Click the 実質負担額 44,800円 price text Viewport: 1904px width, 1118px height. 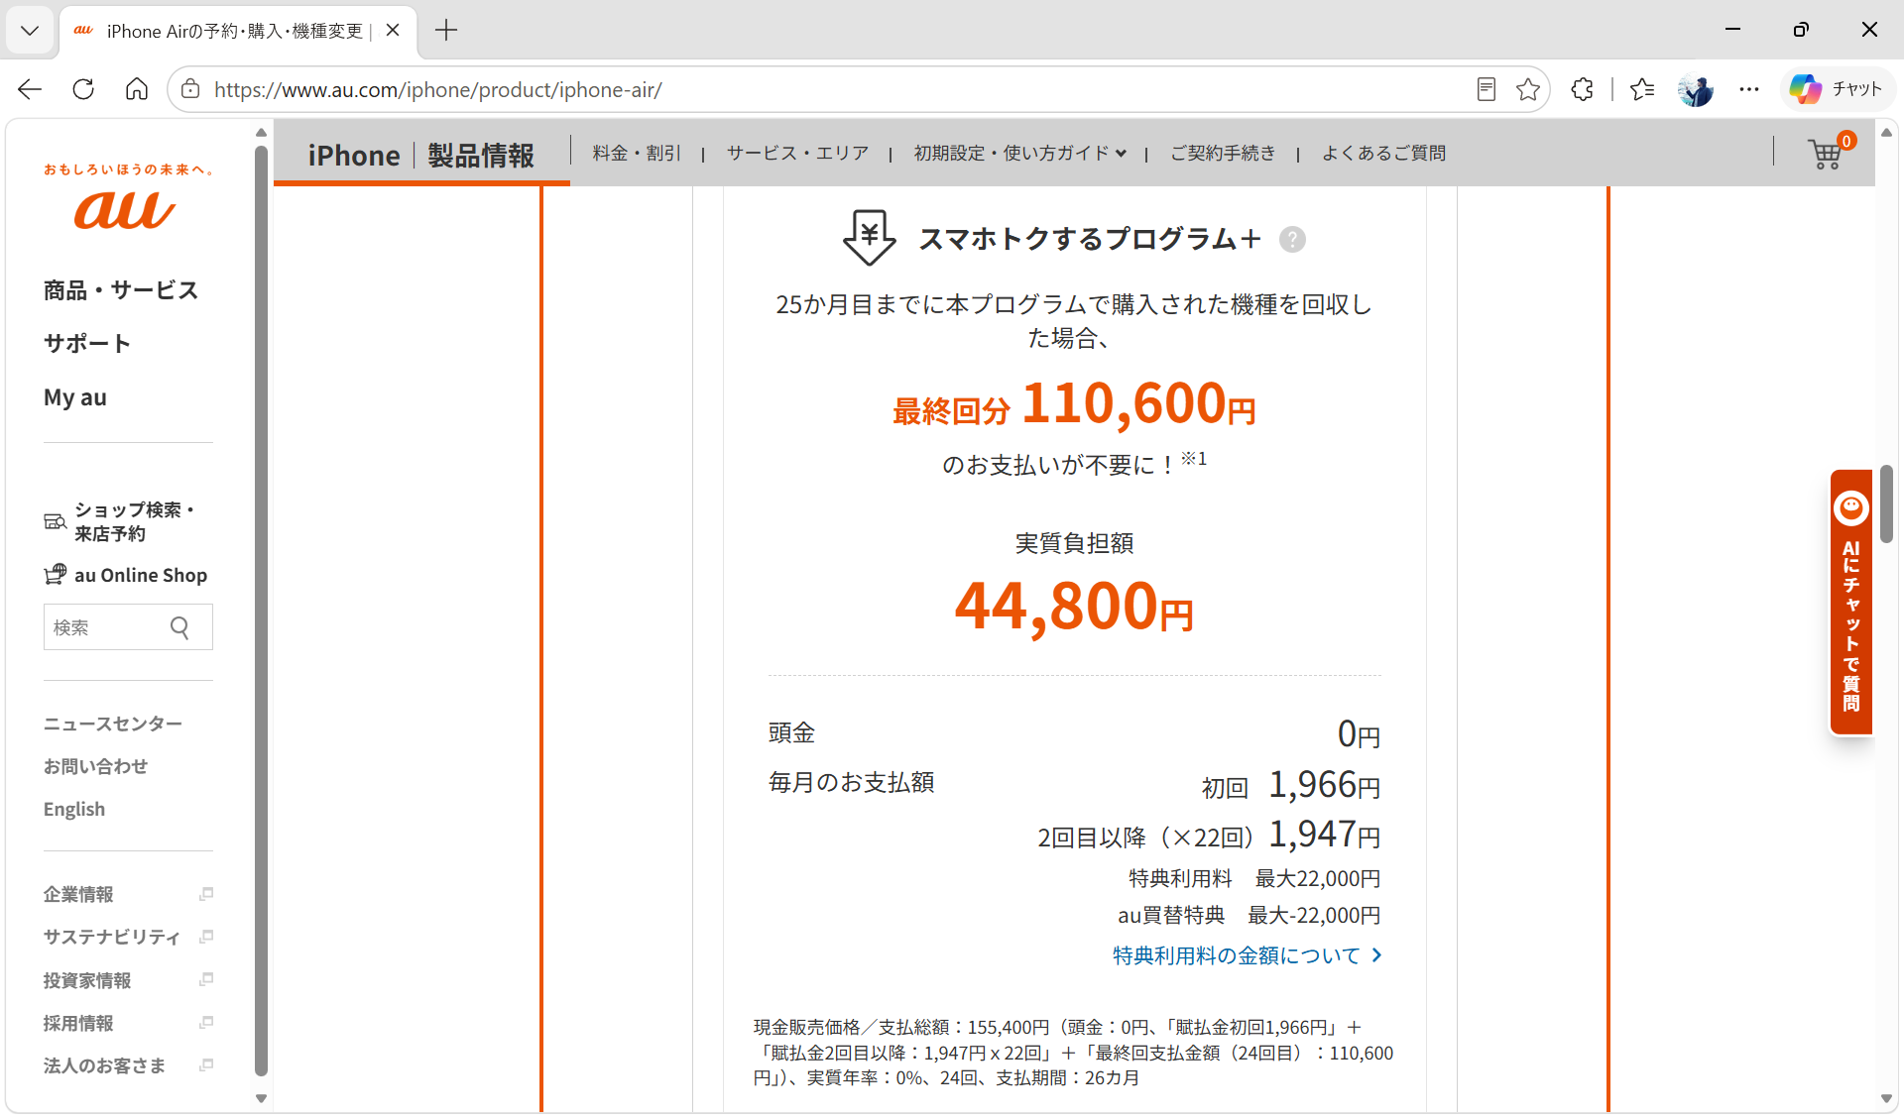tap(1074, 606)
